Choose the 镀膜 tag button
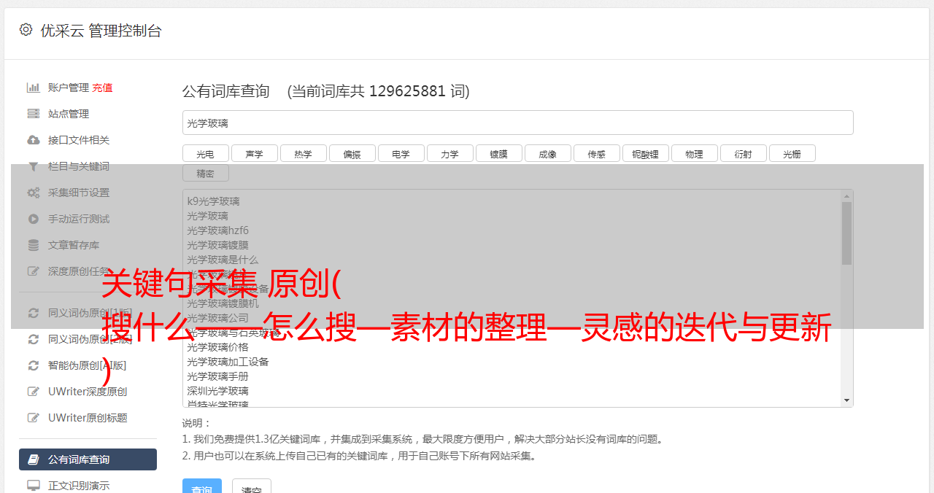Viewport: 934px width, 493px height. tap(498, 153)
